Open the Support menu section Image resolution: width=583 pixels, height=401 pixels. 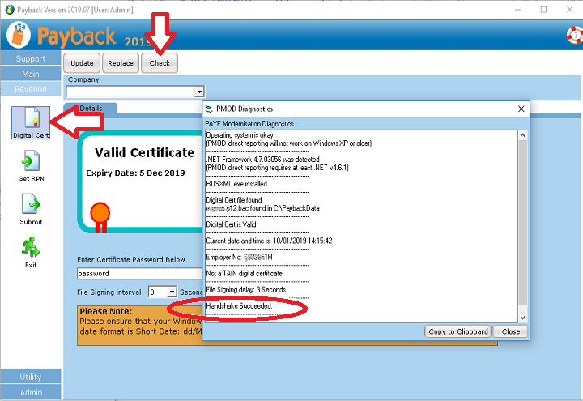click(31, 58)
